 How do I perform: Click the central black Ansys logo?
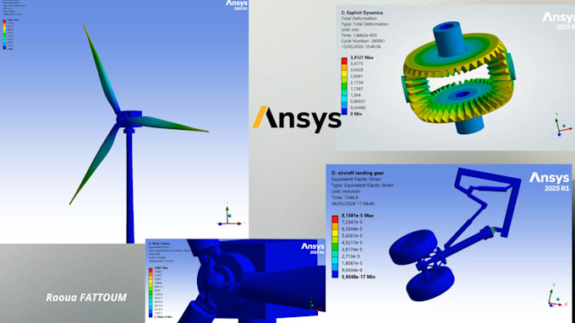[297, 119]
